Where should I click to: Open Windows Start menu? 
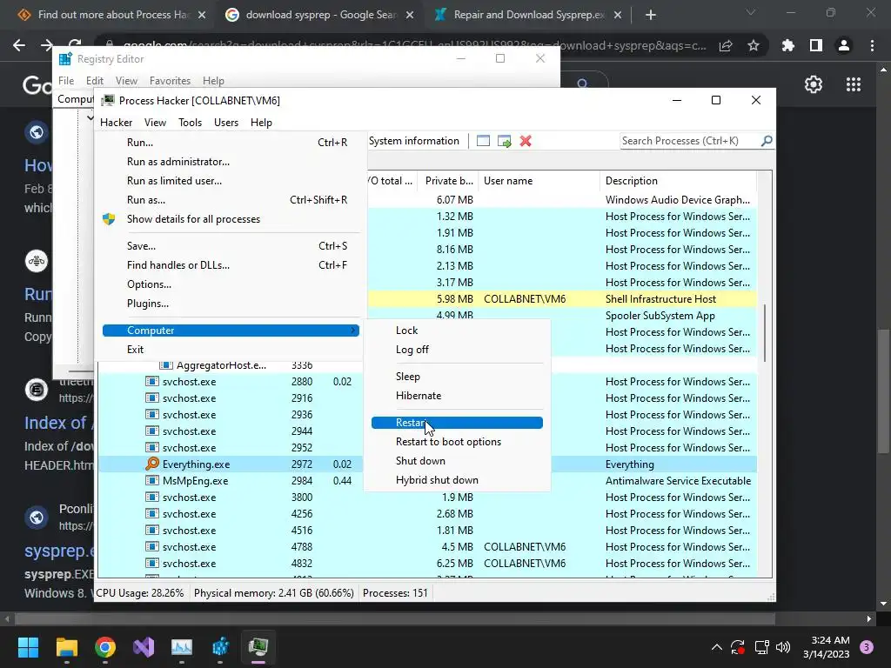[28, 647]
